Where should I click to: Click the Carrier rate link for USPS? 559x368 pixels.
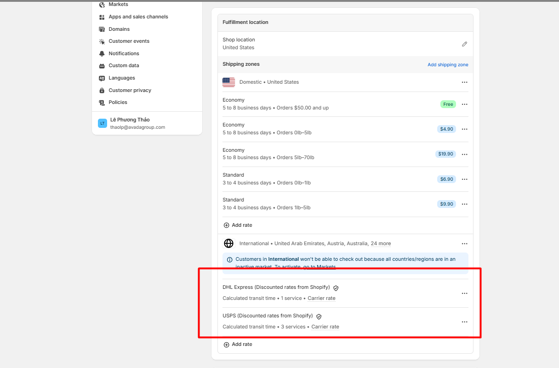tap(325, 327)
